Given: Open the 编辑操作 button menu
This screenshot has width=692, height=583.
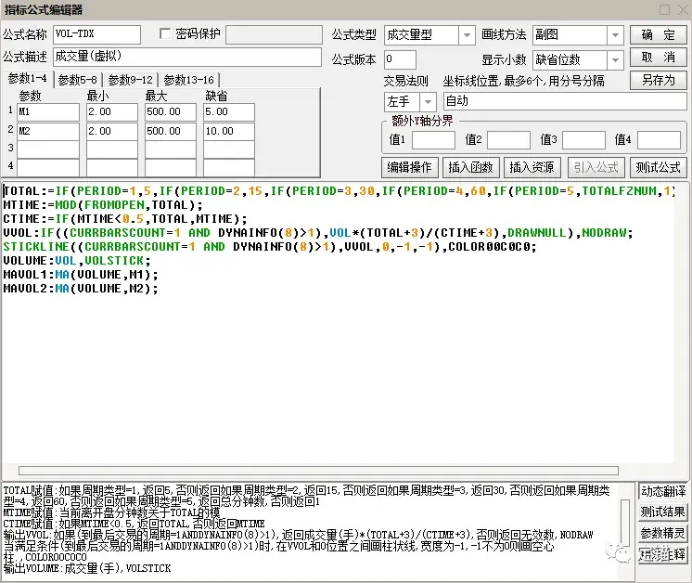Looking at the screenshot, I should click(410, 167).
